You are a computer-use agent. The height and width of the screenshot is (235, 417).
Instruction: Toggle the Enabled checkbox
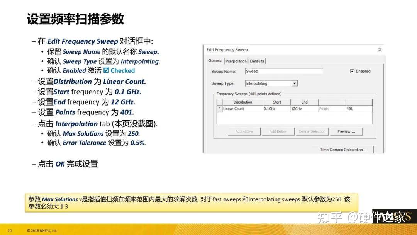tap(352, 71)
